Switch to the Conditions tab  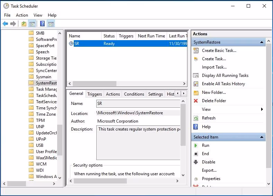tap(134, 94)
